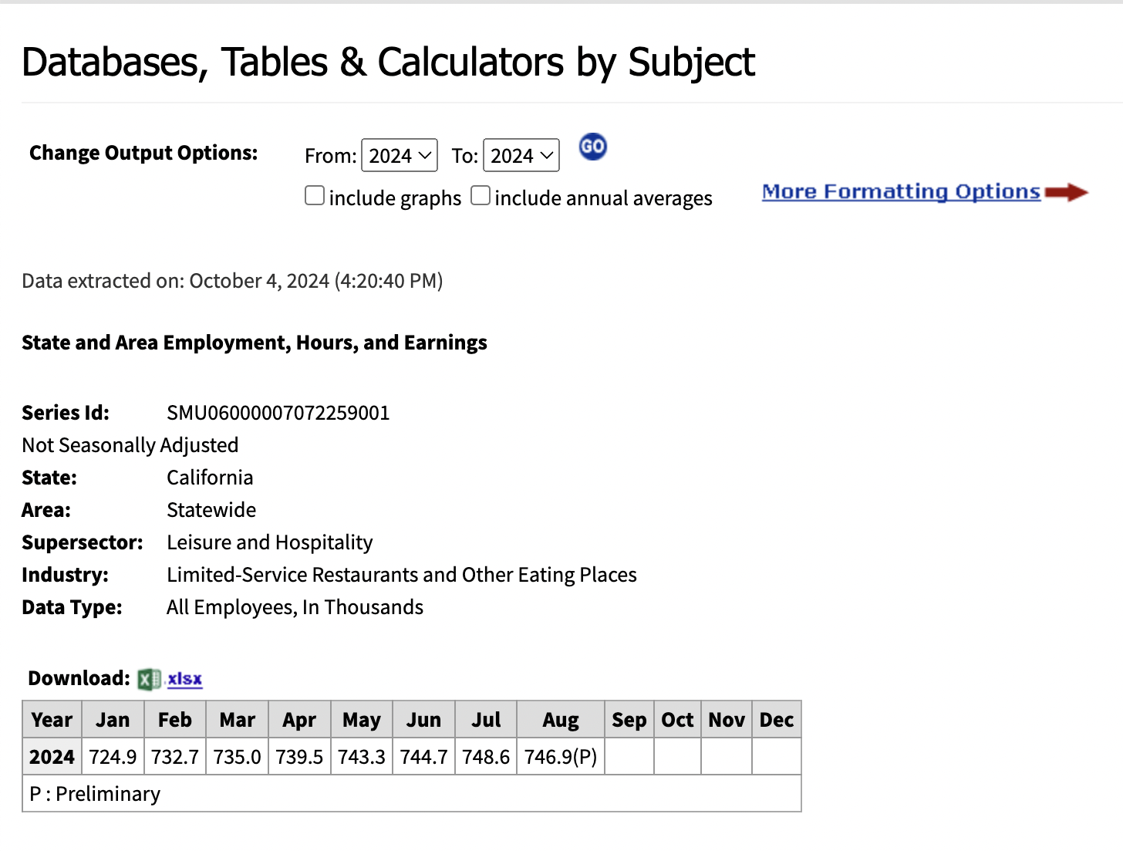Select the July value 748.6
Viewport: 1123px width, 851px height.
(486, 757)
